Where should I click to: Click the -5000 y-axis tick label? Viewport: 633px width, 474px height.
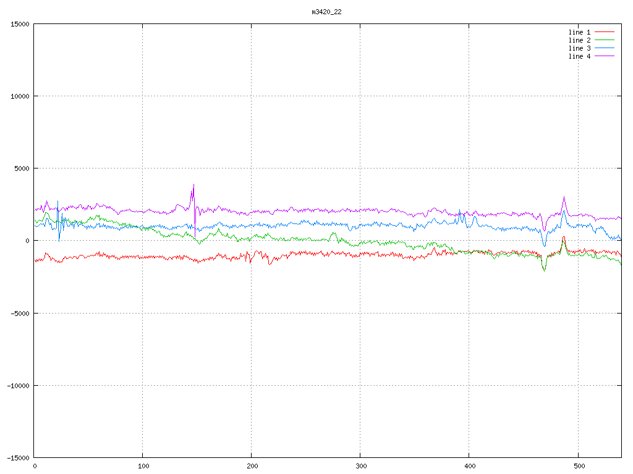20,313
